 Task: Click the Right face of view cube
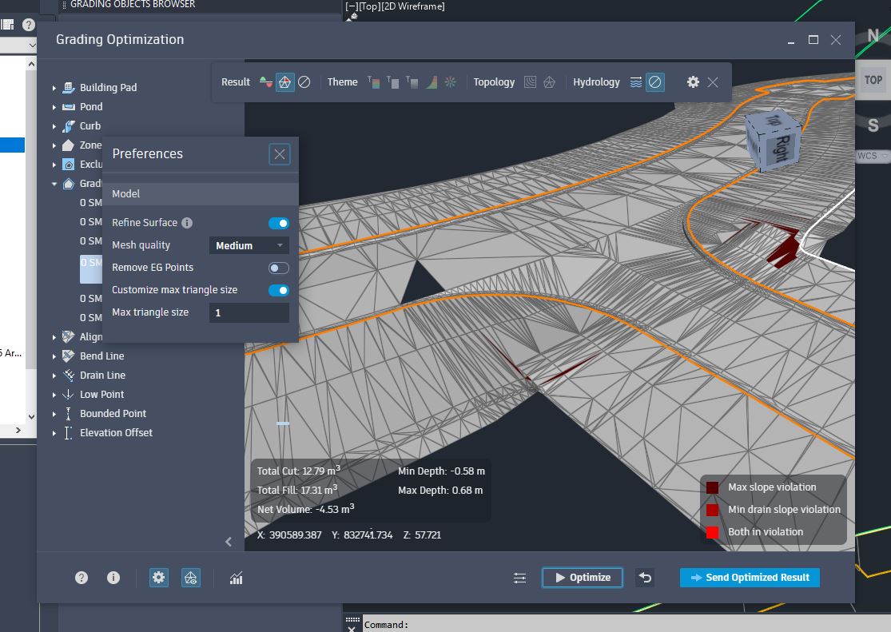click(782, 147)
